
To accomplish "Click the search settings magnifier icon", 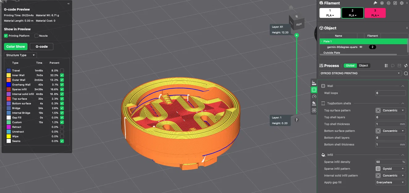I will 406,73.
